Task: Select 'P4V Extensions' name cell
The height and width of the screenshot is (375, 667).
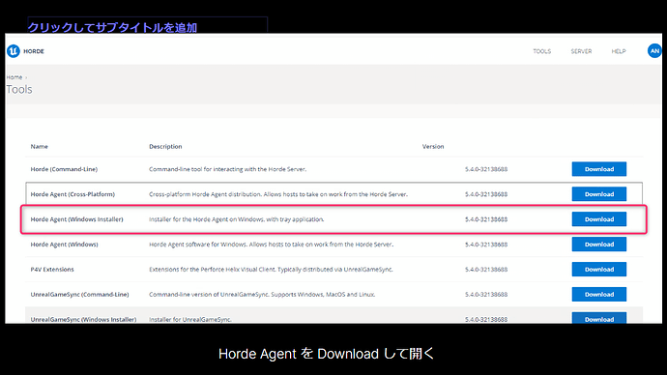Action: tap(52, 270)
